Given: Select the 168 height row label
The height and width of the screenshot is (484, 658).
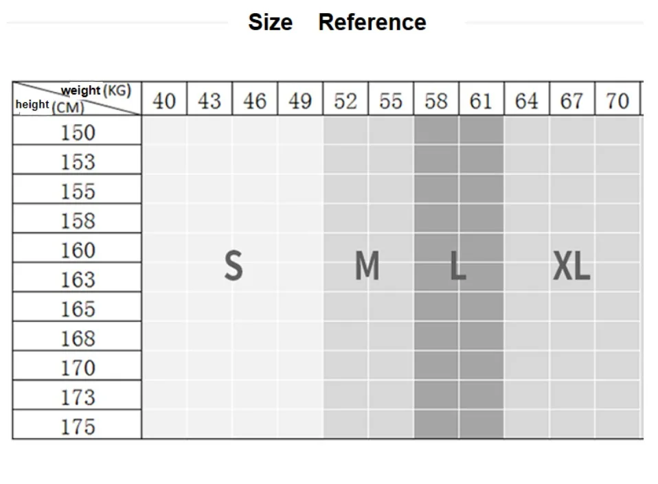Looking at the screenshot, I should coord(77,338).
